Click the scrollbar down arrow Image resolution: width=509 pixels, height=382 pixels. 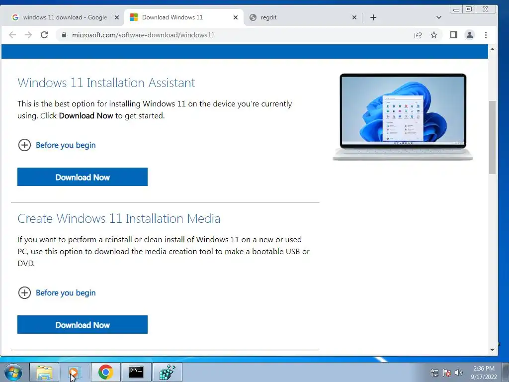[x=492, y=350]
